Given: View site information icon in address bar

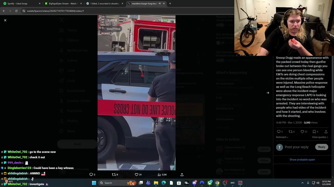Looking at the screenshot, I should 24,11.
